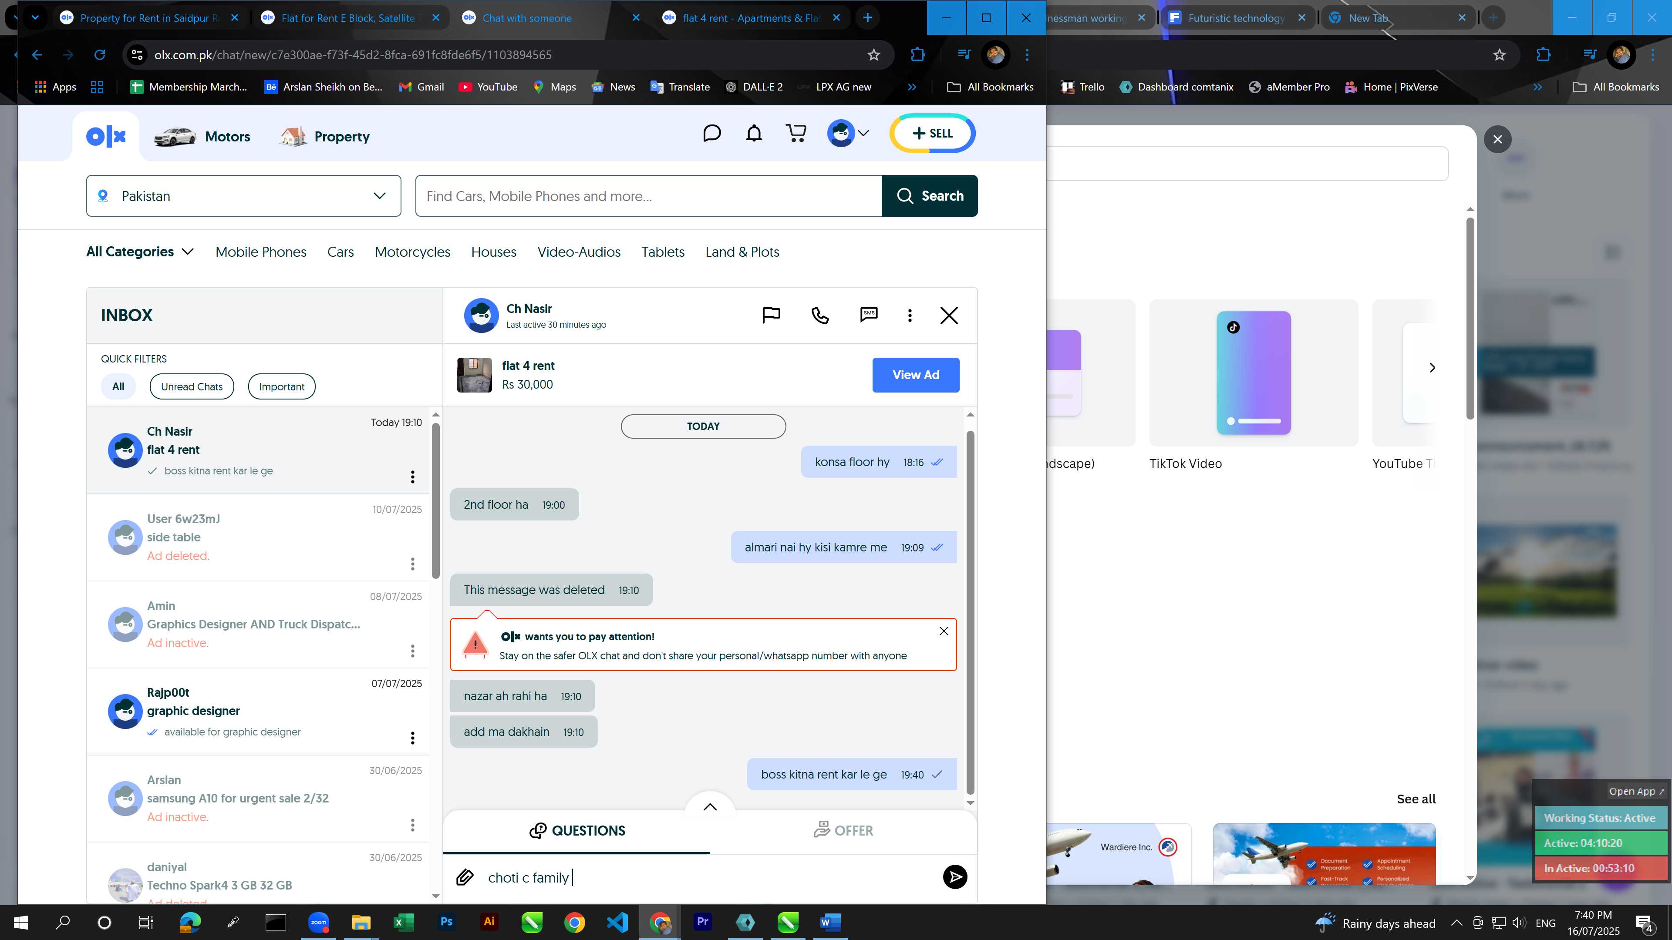Expand the Pakistan location dropdown
Viewport: 1672px width, 940px height.
(243, 196)
